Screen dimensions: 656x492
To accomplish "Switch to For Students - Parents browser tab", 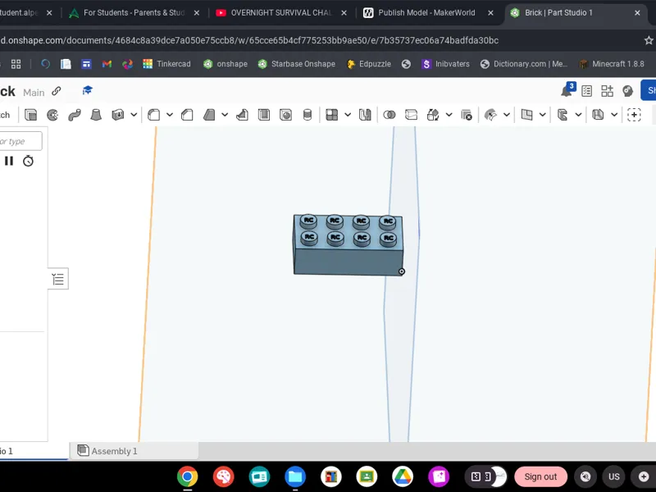I will point(134,12).
